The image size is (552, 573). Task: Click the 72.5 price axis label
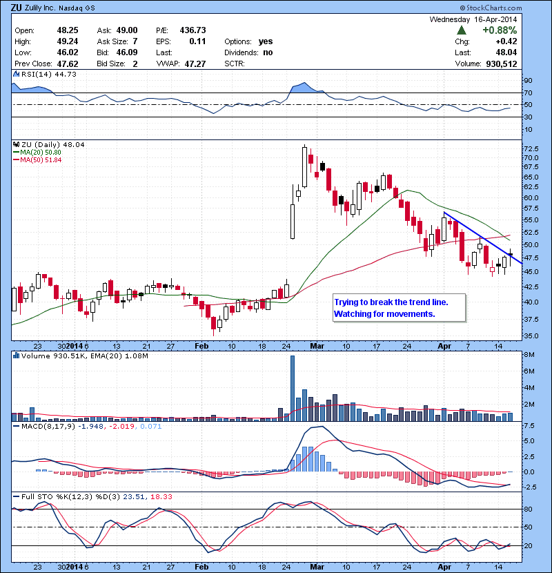[x=531, y=148]
